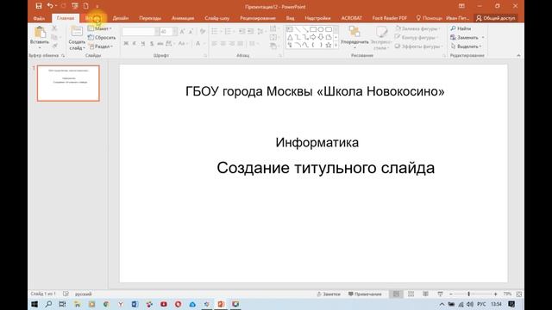Increase the font size with the large A
Viewport: 552px width, 310px height.
(182, 32)
